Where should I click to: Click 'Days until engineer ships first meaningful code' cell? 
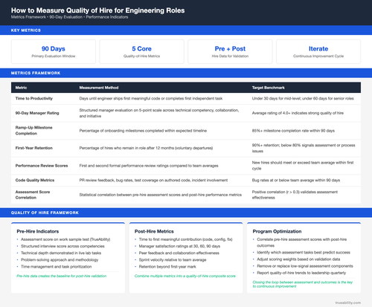tap(151, 98)
